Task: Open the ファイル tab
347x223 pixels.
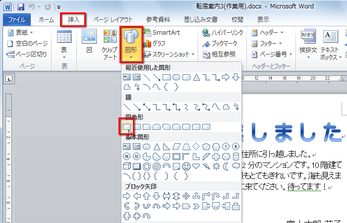Action: (17, 20)
